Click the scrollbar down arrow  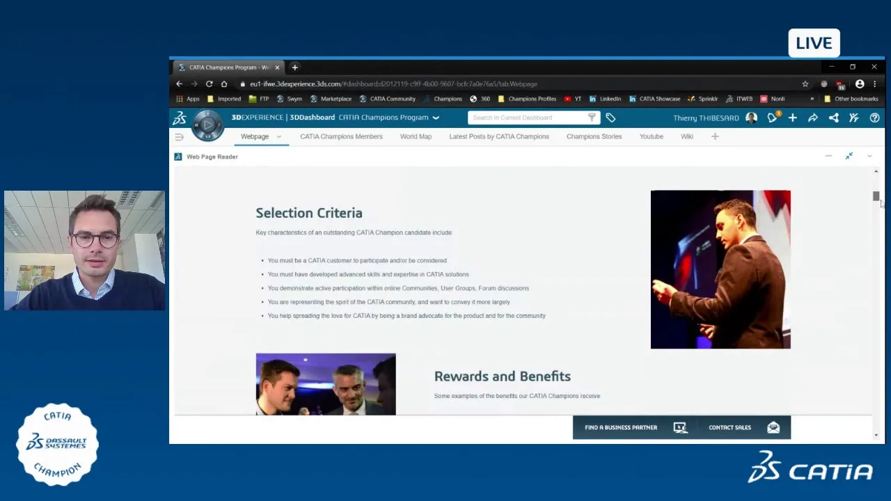(876, 436)
